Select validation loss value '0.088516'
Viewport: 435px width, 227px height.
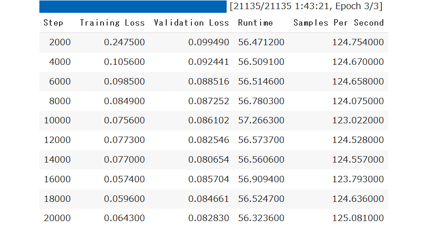pyautogui.click(x=209, y=81)
